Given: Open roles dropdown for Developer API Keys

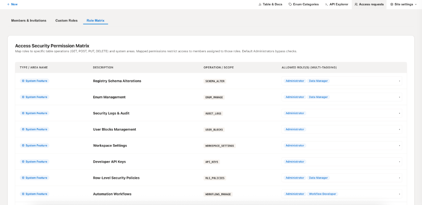Looking at the screenshot, I should click(x=342, y=162).
